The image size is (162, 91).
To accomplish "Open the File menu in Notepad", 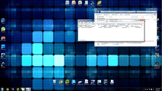I will (79, 22).
